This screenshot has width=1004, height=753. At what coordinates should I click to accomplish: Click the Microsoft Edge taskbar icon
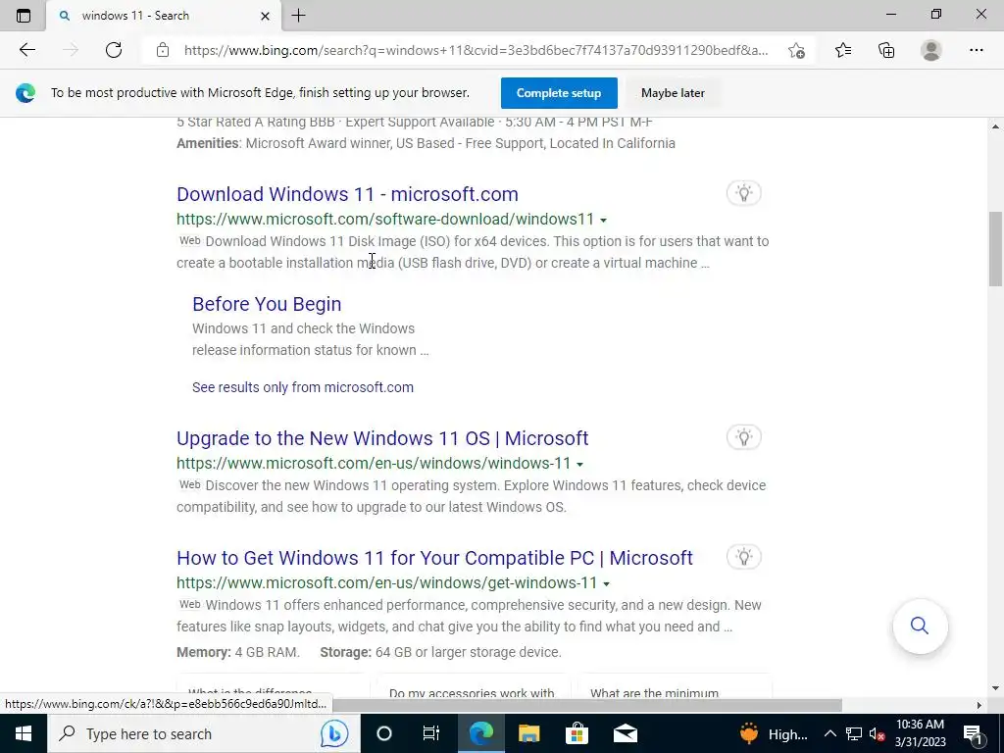481,733
